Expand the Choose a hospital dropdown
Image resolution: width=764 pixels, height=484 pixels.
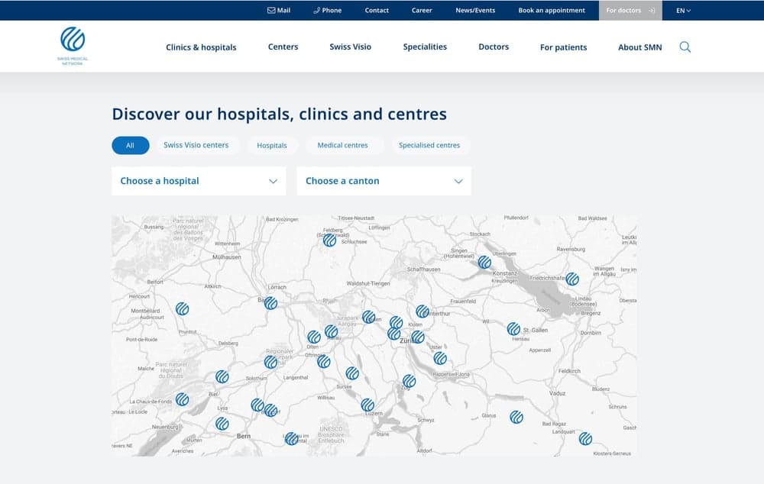[x=199, y=181]
